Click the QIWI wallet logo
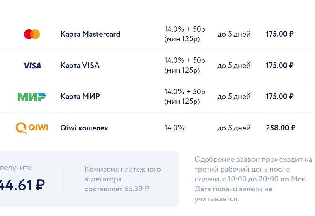 (32, 128)
